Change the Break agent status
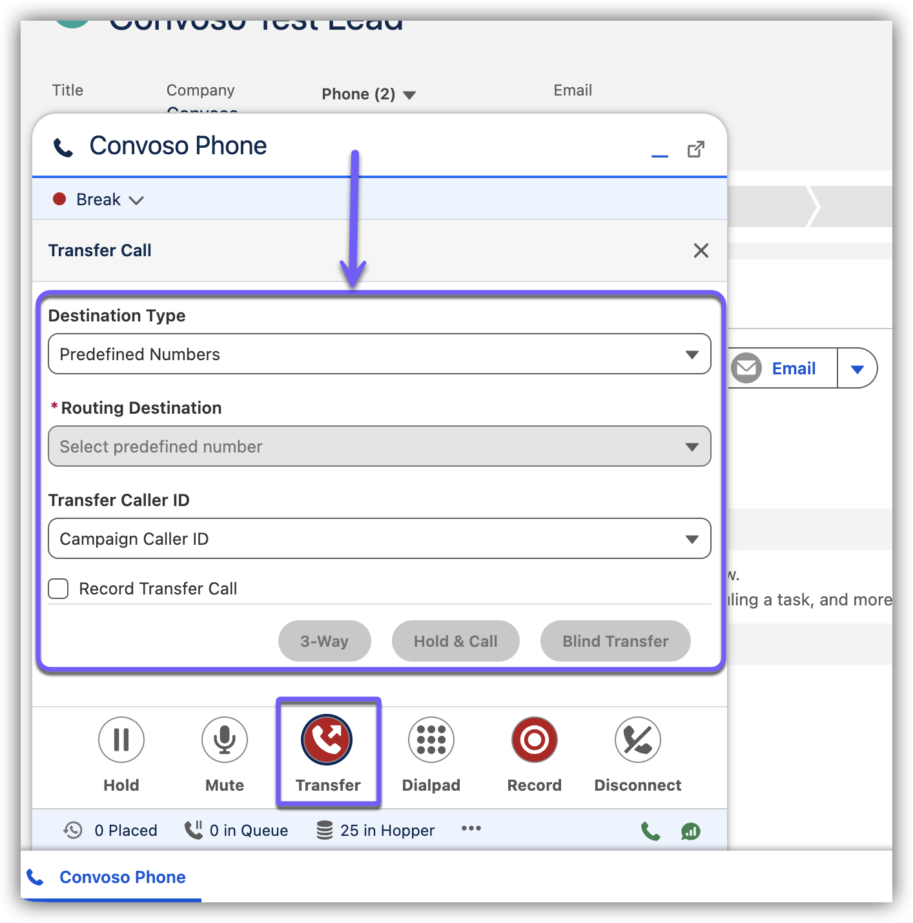Image resolution: width=913 pixels, height=923 pixels. pyautogui.click(x=99, y=200)
